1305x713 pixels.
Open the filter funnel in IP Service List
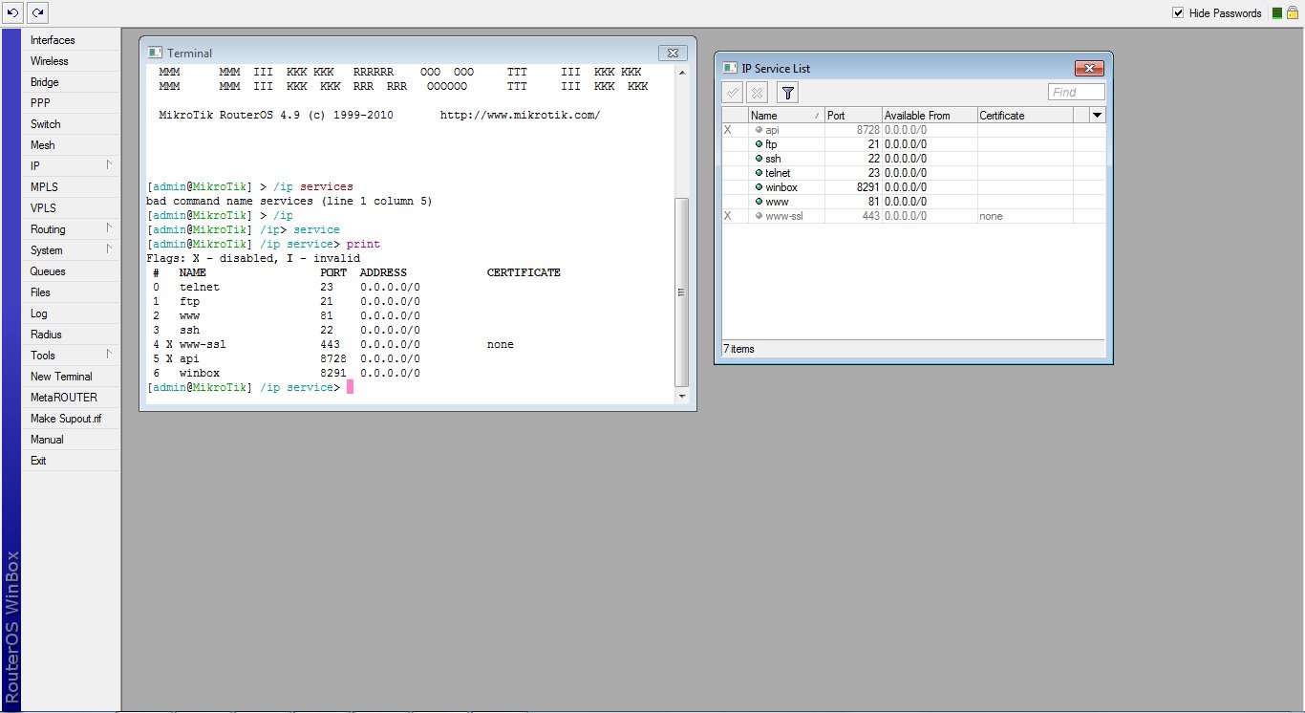click(x=787, y=92)
